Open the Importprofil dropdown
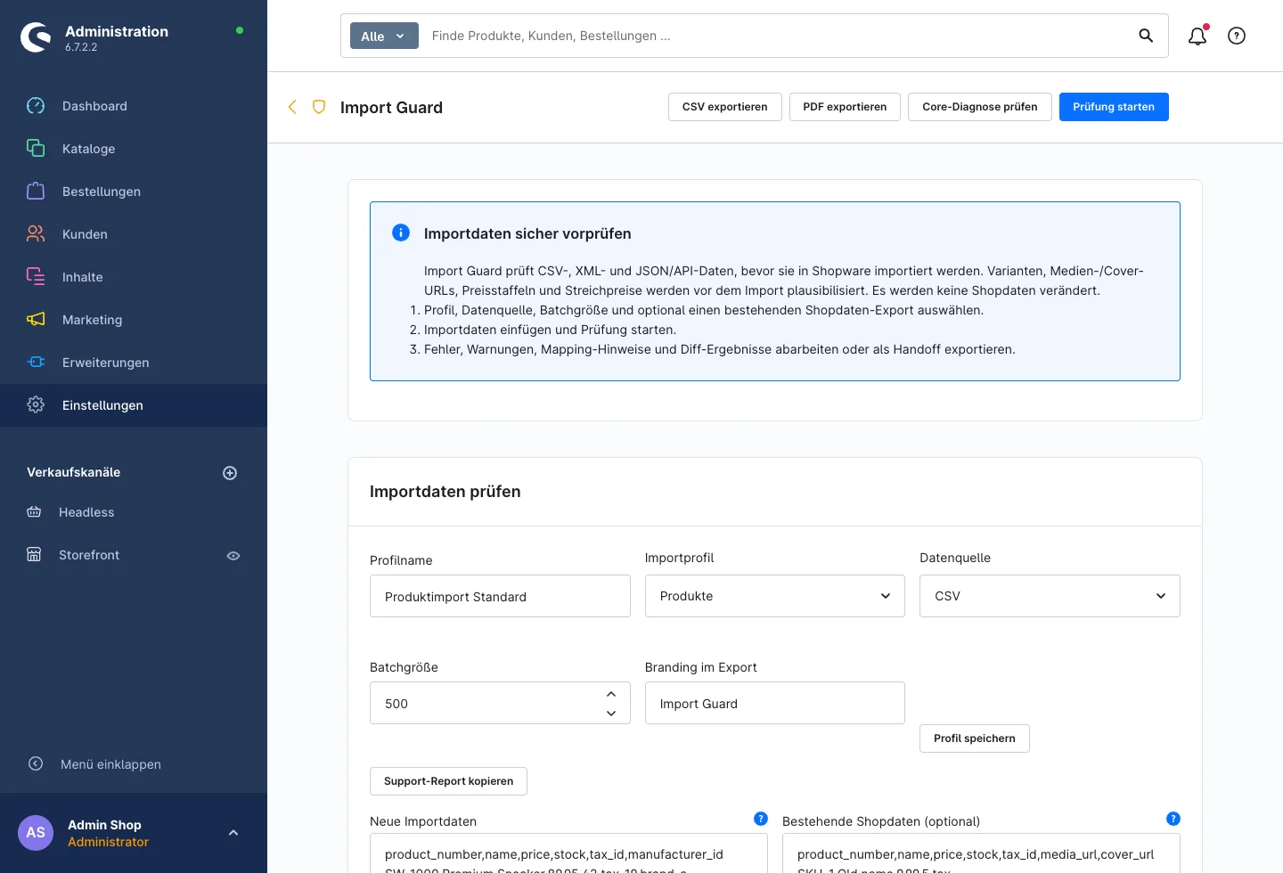The width and height of the screenshot is (1283, 873). point(774,596)
